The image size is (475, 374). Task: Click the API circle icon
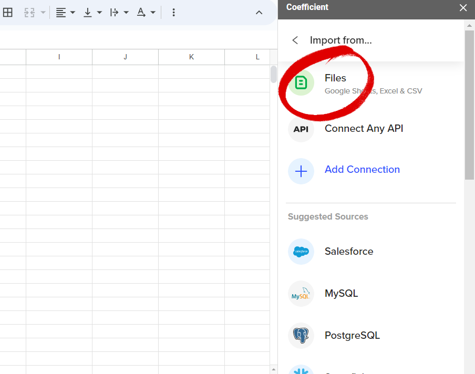click(301, 129)
